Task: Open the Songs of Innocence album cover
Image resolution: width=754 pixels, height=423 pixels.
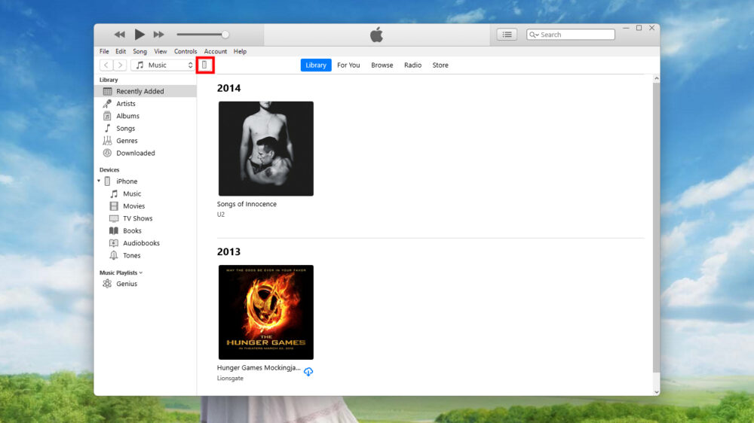Action: coord(266,148)
